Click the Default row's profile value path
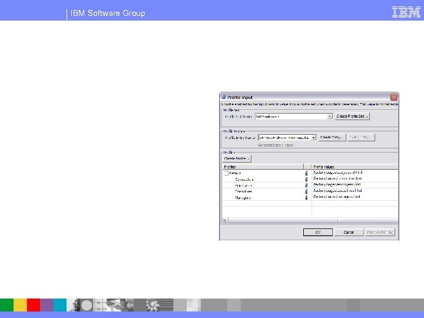Viewport: 424px width, 318px height. [338, 172]
